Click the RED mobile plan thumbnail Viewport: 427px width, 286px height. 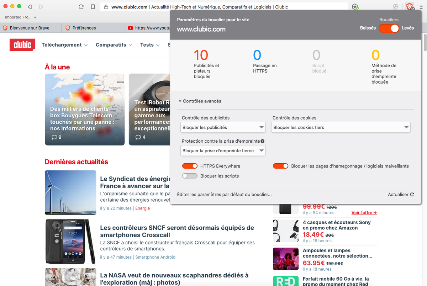286,281
